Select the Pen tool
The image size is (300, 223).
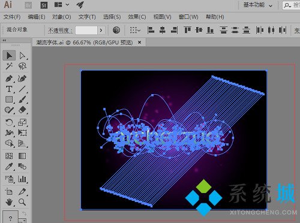(x=9, y=79)
